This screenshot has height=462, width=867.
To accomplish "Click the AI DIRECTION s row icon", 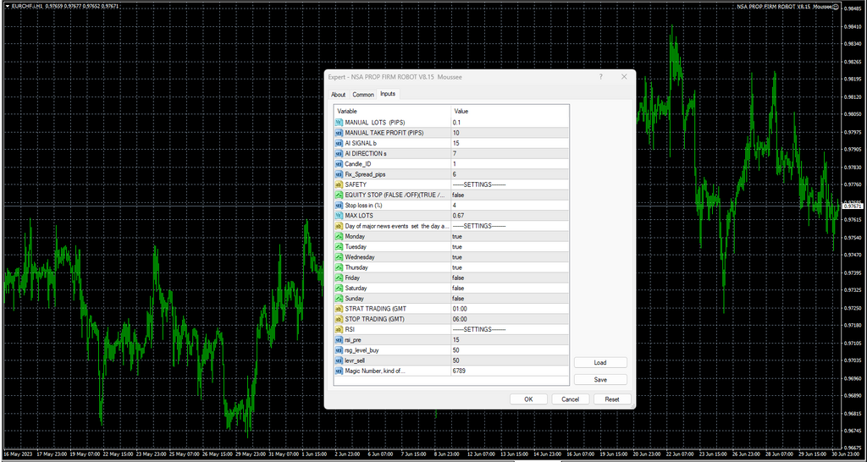I will click(339, 153).
